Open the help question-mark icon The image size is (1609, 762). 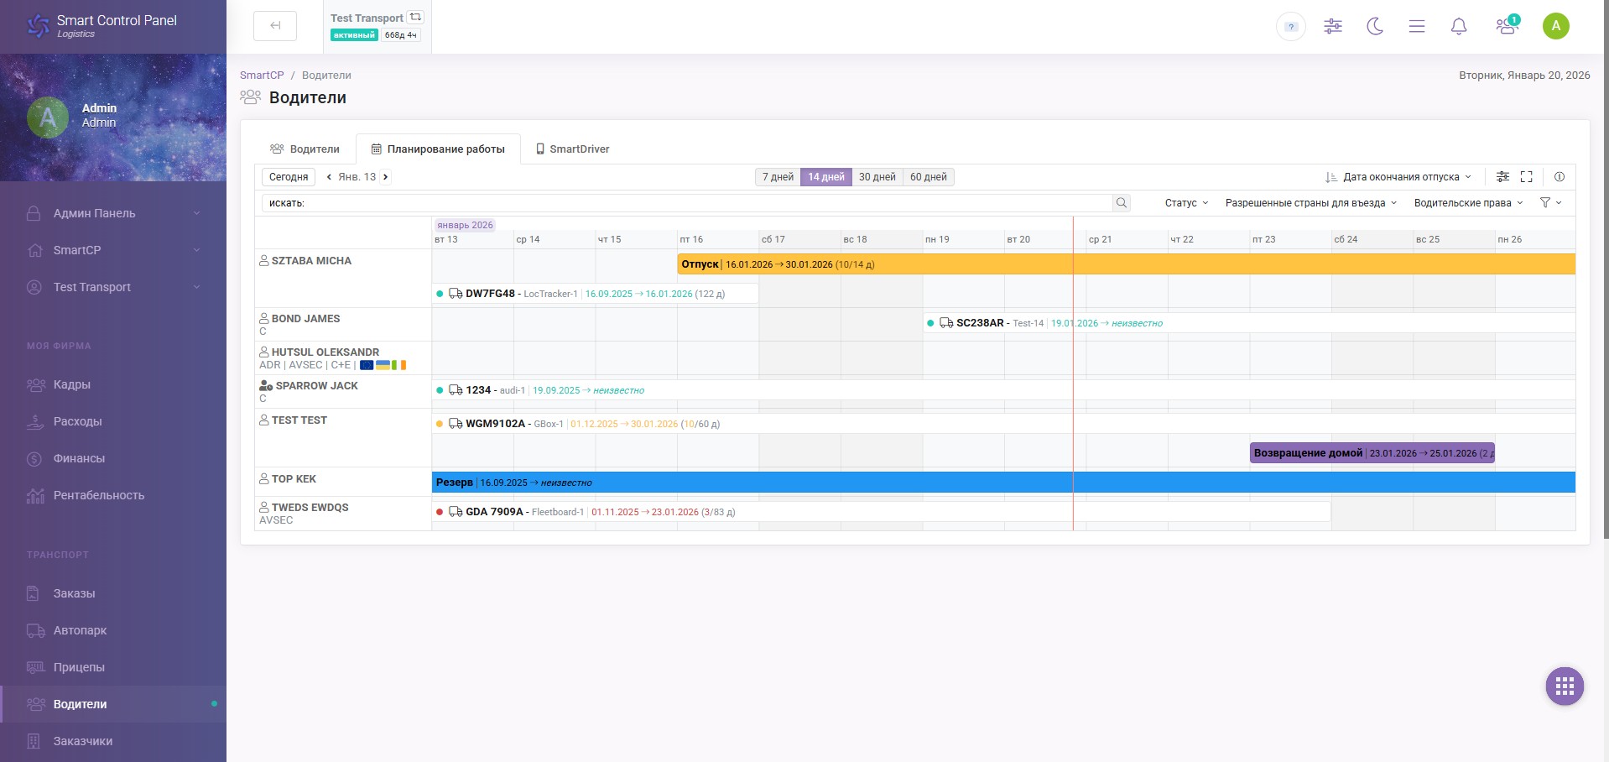tap(1291, 27)
